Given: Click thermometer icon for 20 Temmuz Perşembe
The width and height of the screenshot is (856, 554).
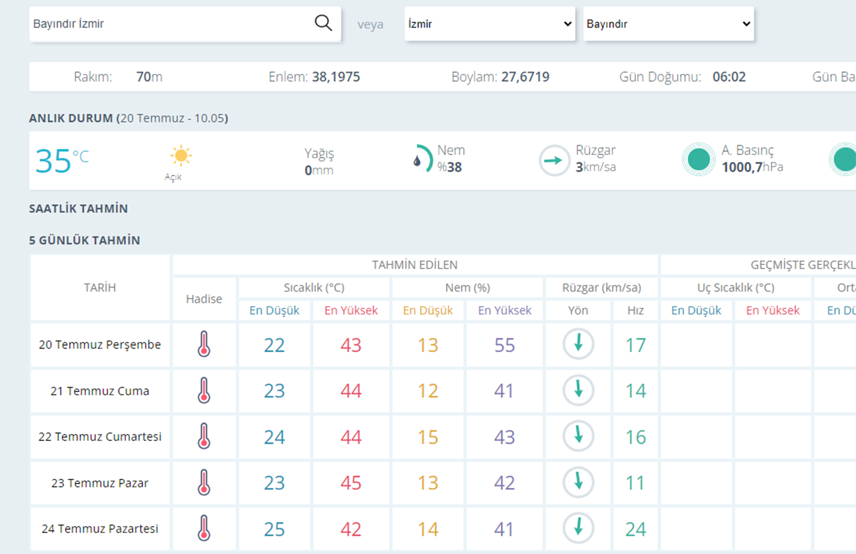Looking at the screenshot, I should pos(204,344).
